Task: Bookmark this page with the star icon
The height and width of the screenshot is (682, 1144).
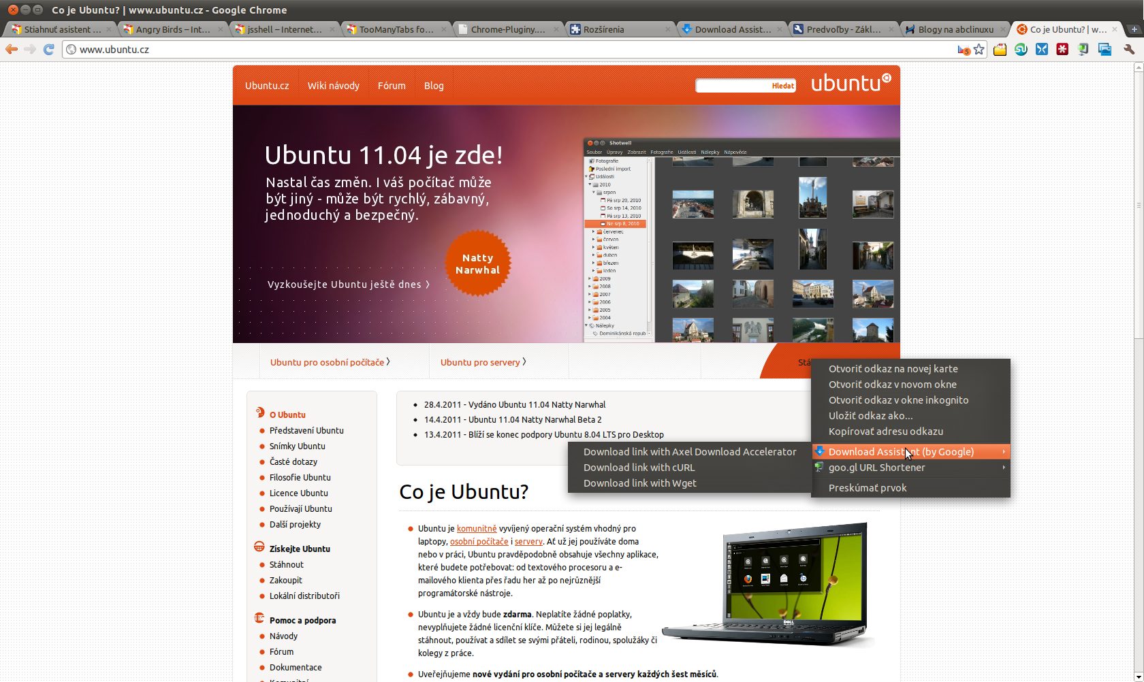Action: tap(979, 49)
